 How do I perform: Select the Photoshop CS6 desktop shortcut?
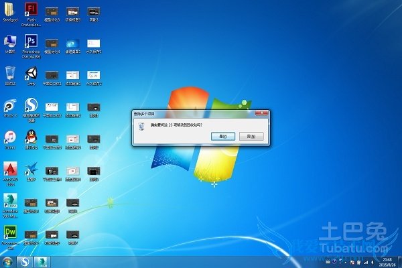pos(30,42)
